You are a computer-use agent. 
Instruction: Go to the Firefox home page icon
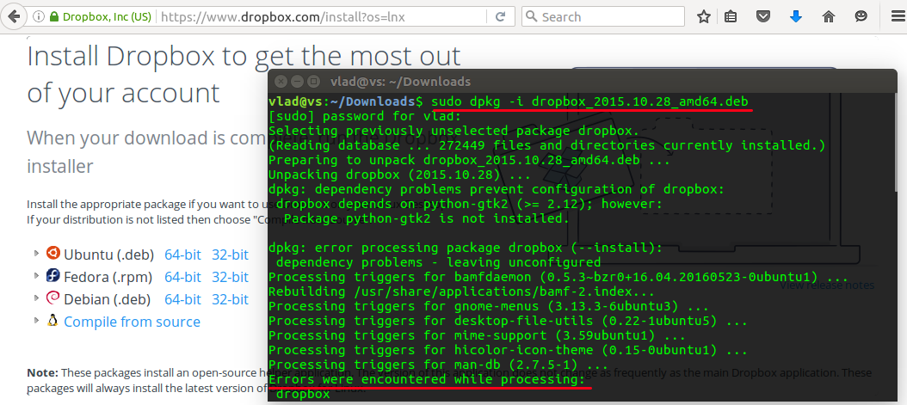click(x=829, y=16)
